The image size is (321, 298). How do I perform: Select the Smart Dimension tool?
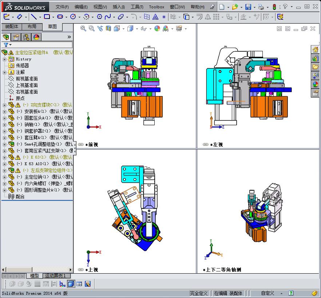coord(20,17)
